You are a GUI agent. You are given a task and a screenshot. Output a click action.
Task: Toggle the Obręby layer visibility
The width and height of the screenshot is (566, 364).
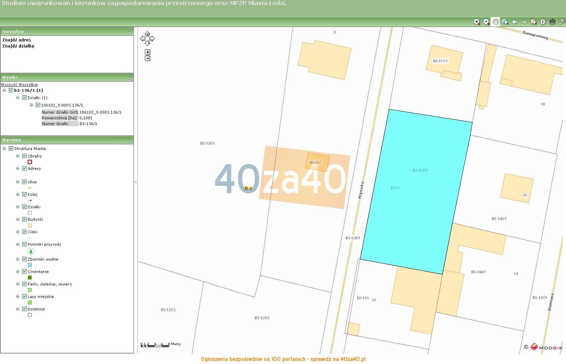pyautogui.click(x=24, y=156)
